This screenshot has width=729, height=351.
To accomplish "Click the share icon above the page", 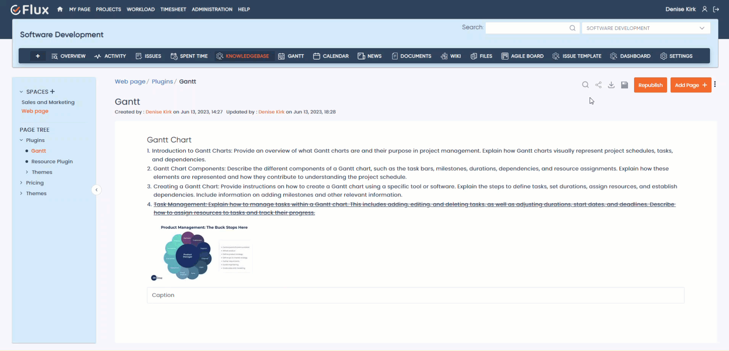I will (598, 85).
